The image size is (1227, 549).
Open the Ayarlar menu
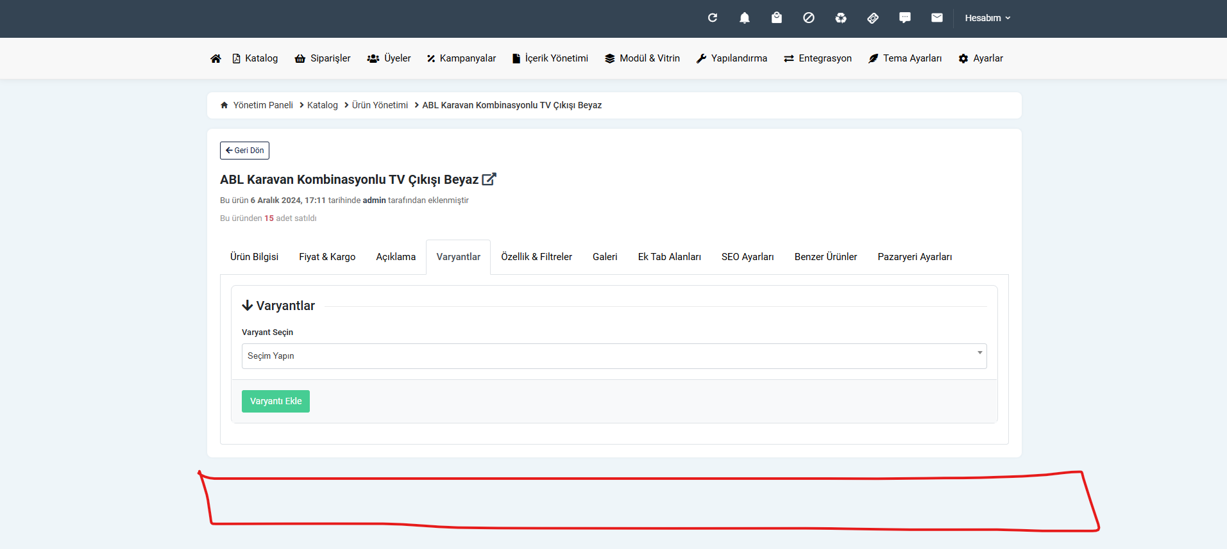click(x=981, y=58)
